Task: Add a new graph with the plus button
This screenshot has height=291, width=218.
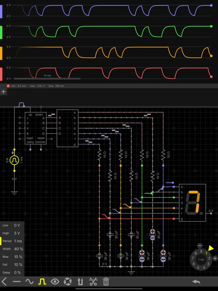Action: pos(3,92)
